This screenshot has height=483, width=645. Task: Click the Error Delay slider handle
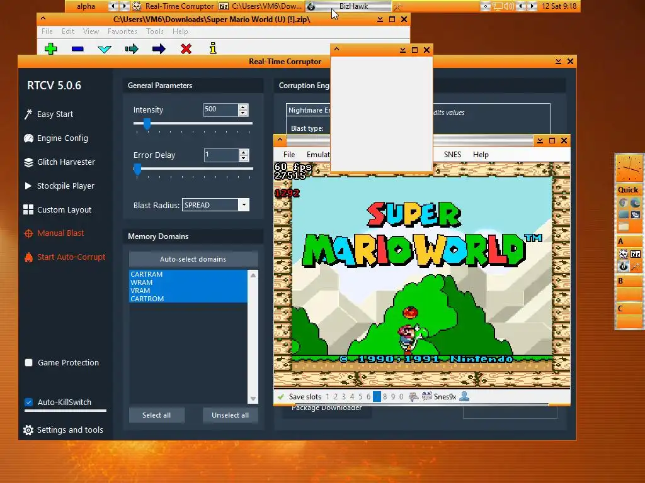[x=137, y=169]
